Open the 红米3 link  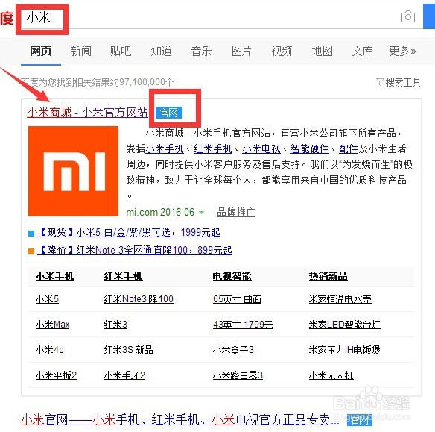point(115,325)
